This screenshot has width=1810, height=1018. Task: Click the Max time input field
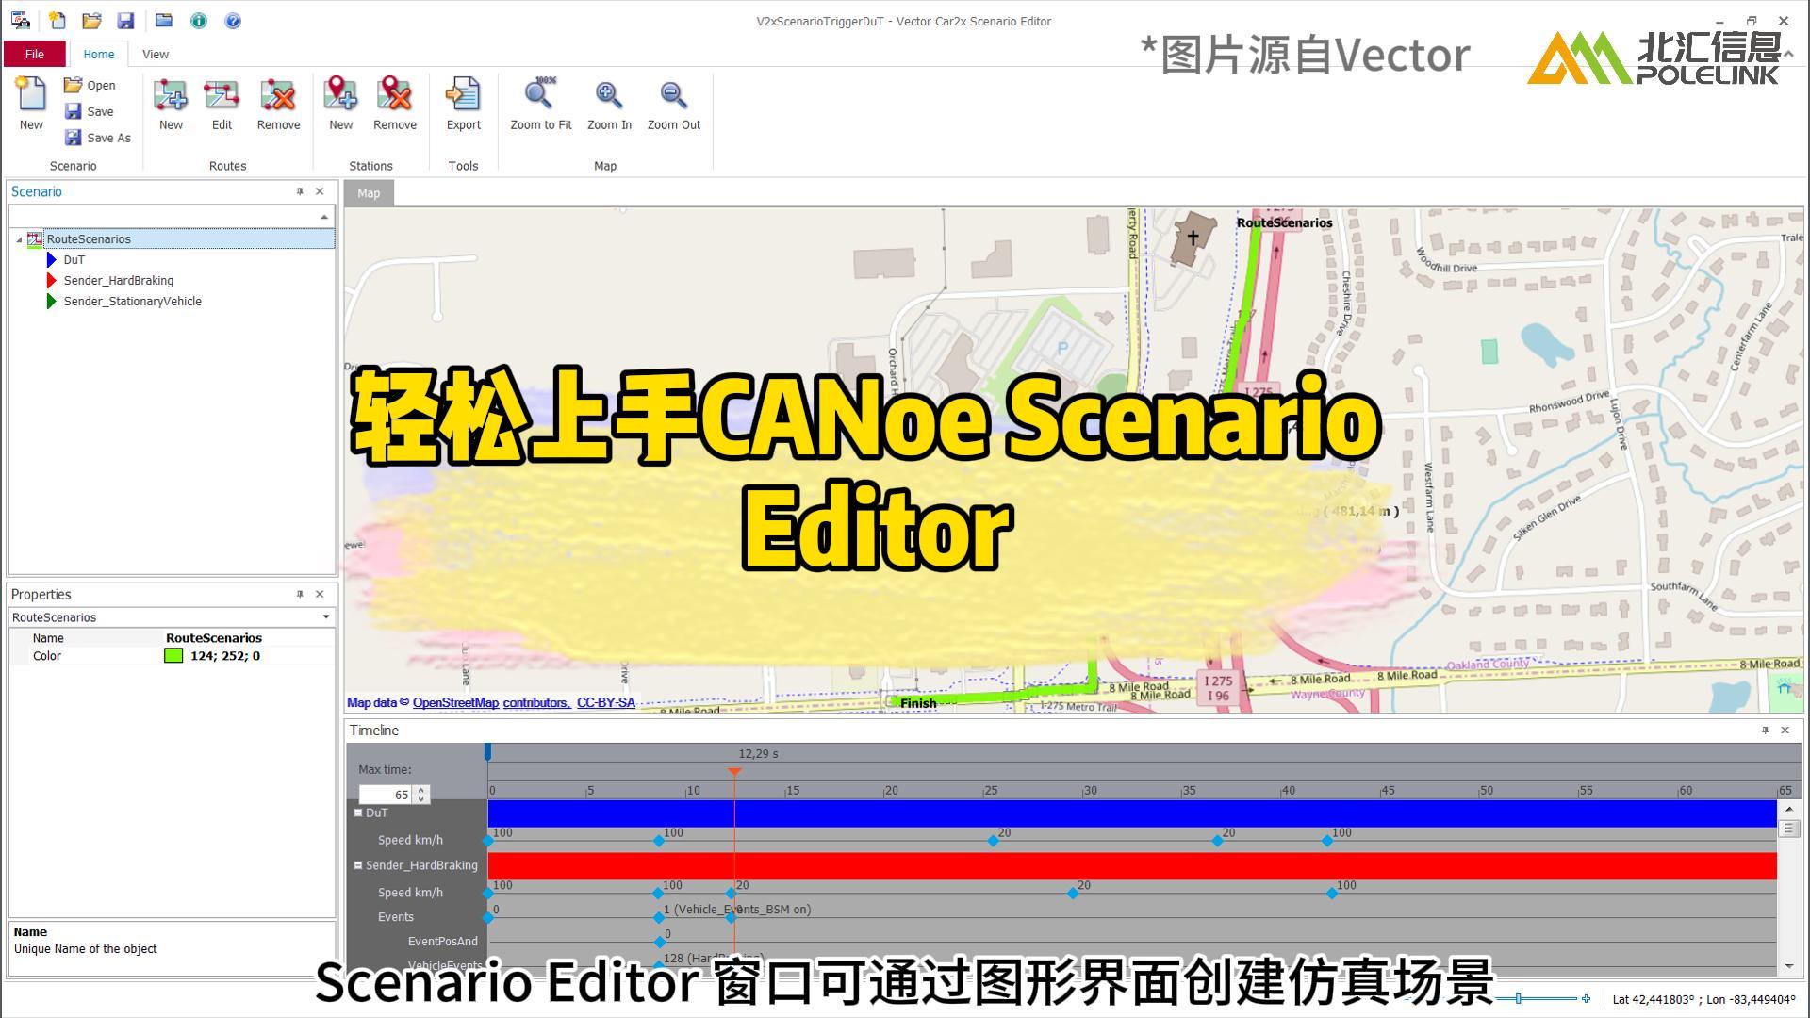tap(385, 795)
